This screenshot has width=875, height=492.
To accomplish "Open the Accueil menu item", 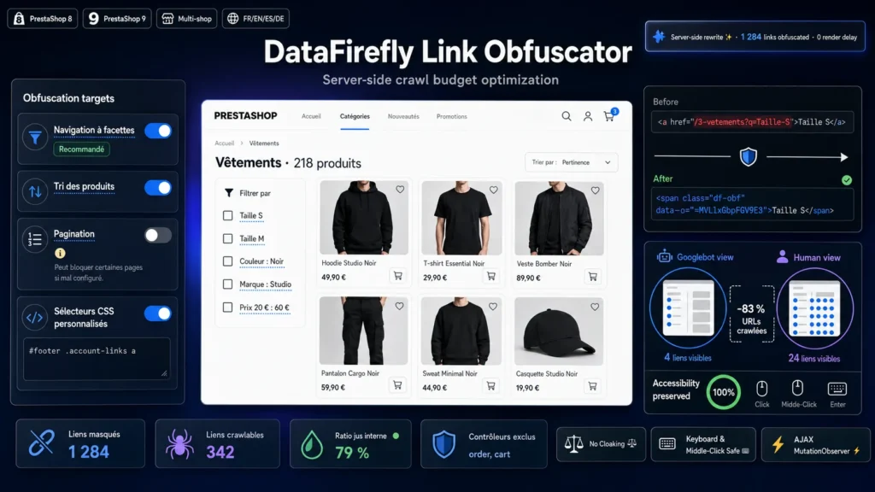I will (311, 116).
